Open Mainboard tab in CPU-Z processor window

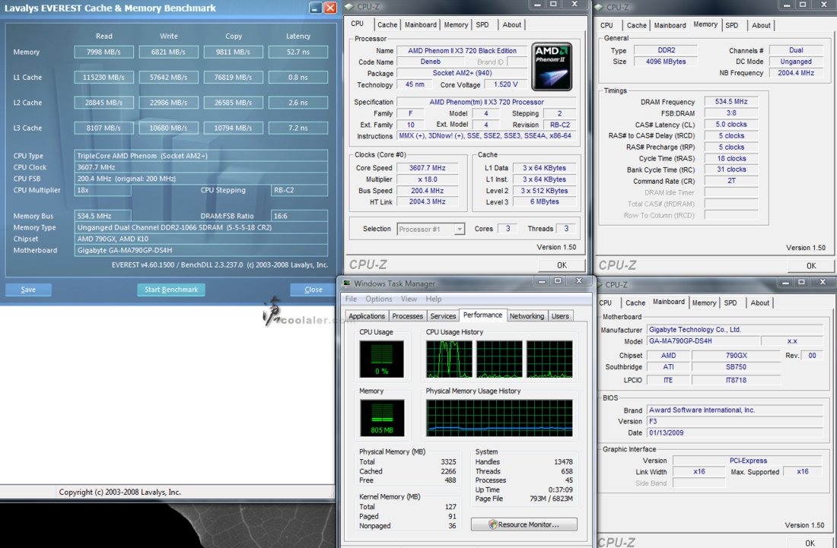tap(421, 24)
